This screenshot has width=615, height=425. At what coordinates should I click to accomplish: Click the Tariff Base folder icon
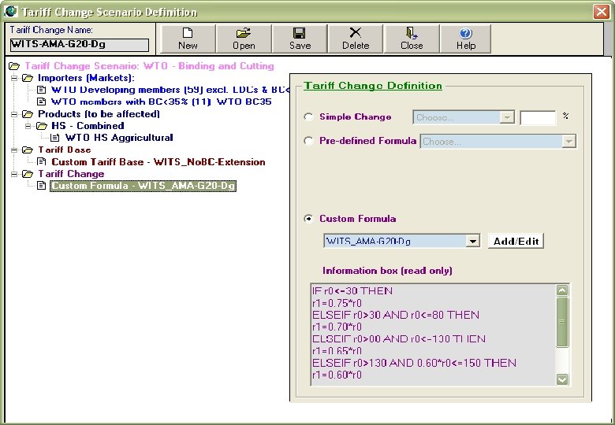(28, 150)
